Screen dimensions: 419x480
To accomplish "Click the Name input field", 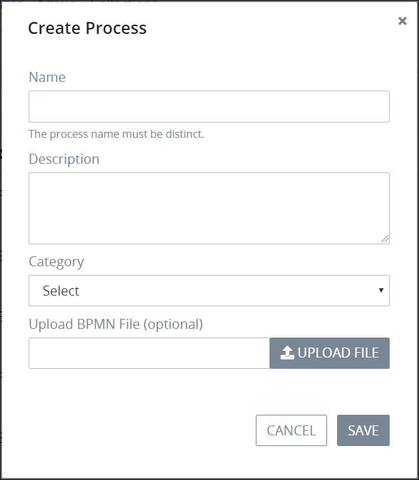I will [209, 107].
